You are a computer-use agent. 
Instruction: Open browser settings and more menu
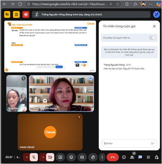[151, 4]
